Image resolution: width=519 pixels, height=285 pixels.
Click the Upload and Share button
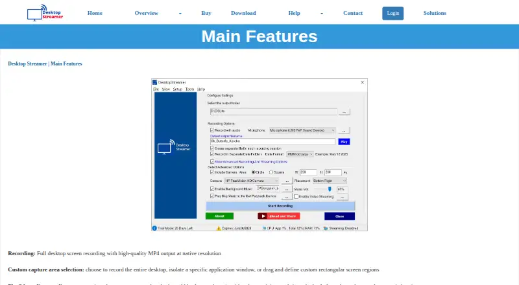coord(279,216)
